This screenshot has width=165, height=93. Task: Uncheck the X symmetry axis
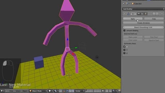(x=124, y=47)
